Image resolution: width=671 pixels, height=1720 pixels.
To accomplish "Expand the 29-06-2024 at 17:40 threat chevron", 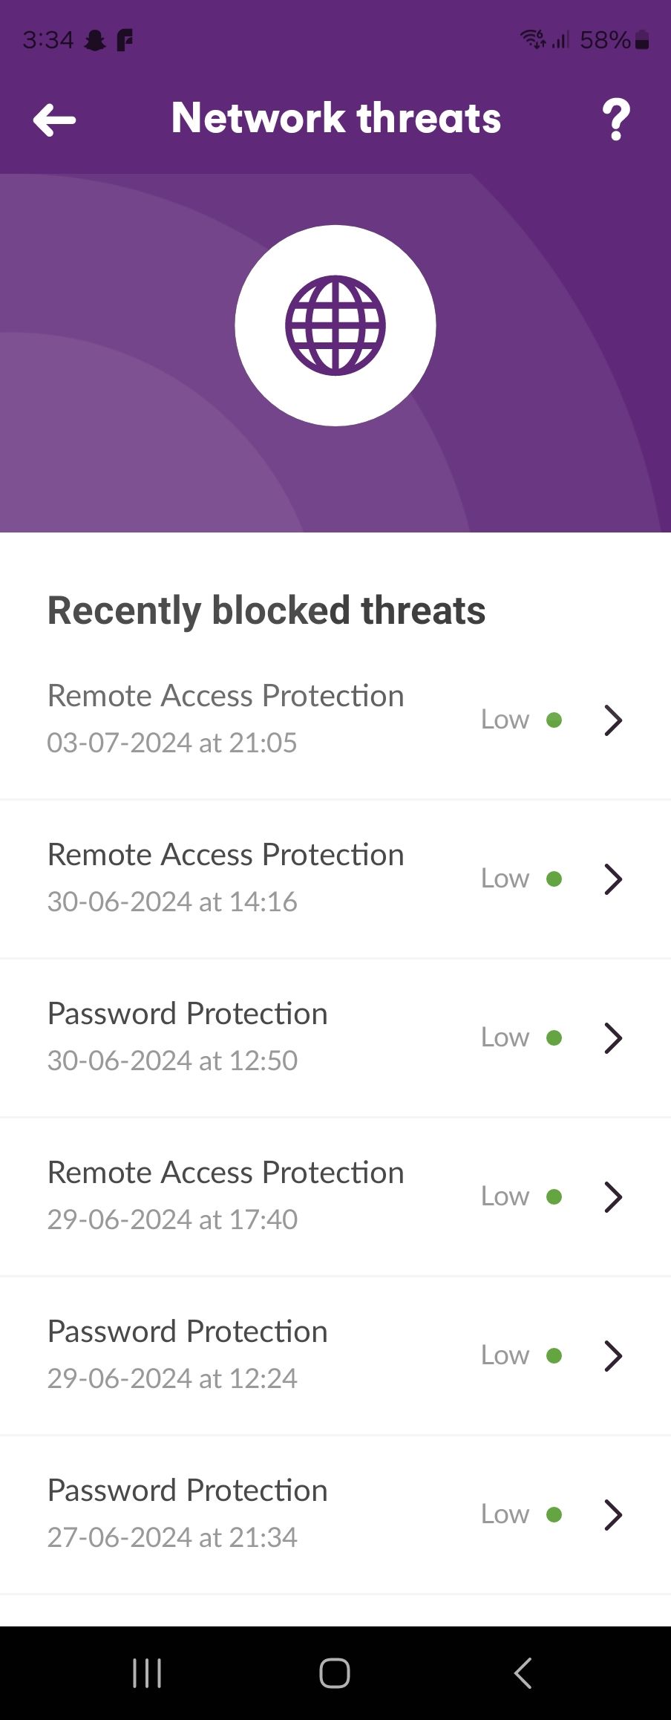I will coord(613,1196).
